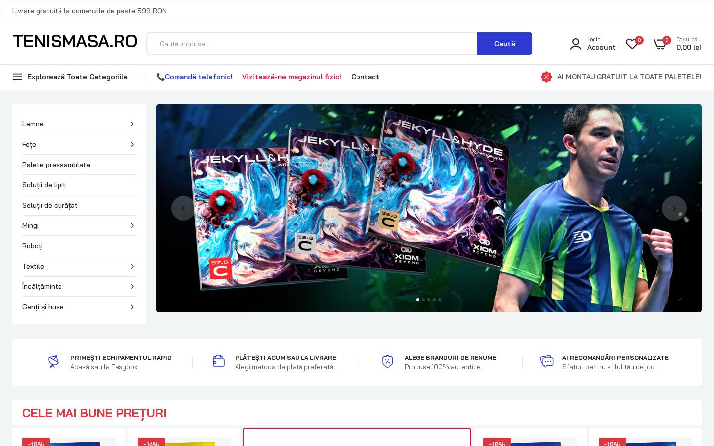This screenshot has height=446, width=714.
Task: Open the Lemne category link
Action: coord(33,124)
